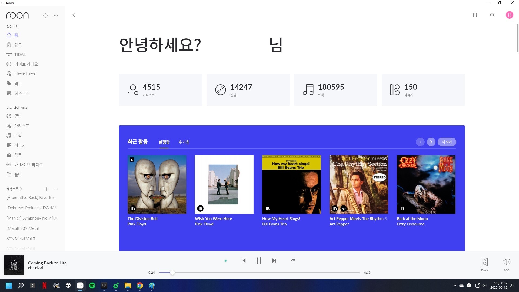Open the Desk audio zone selector

click(485, 265)
